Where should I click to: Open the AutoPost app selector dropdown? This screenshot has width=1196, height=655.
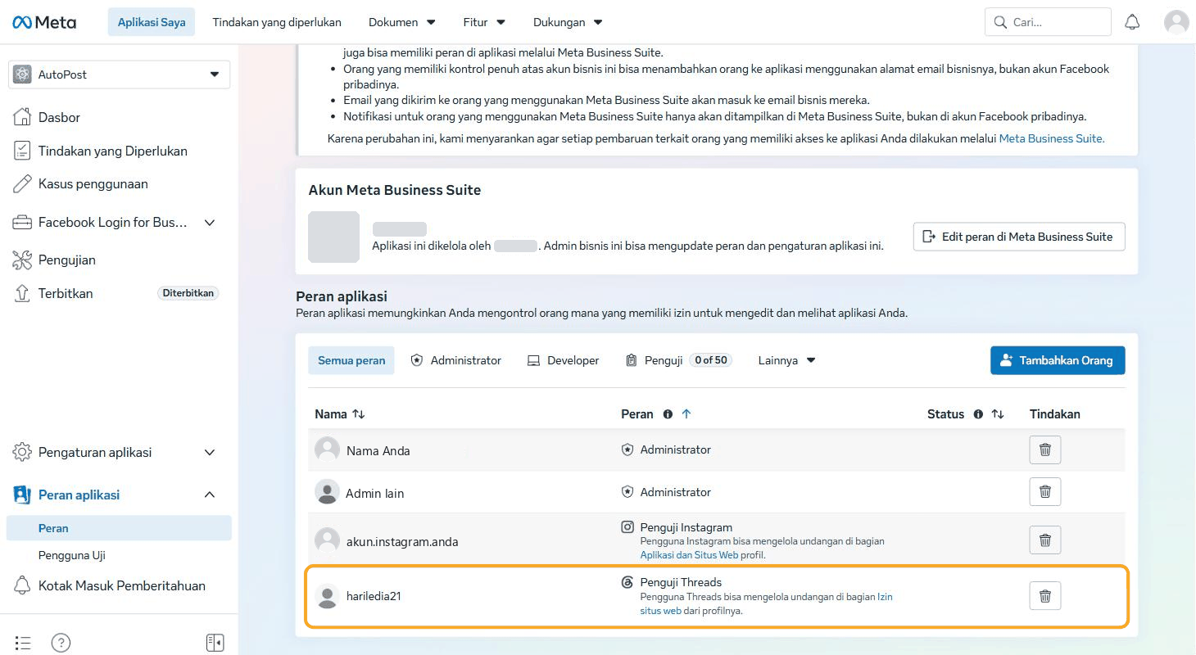[120, 75]
